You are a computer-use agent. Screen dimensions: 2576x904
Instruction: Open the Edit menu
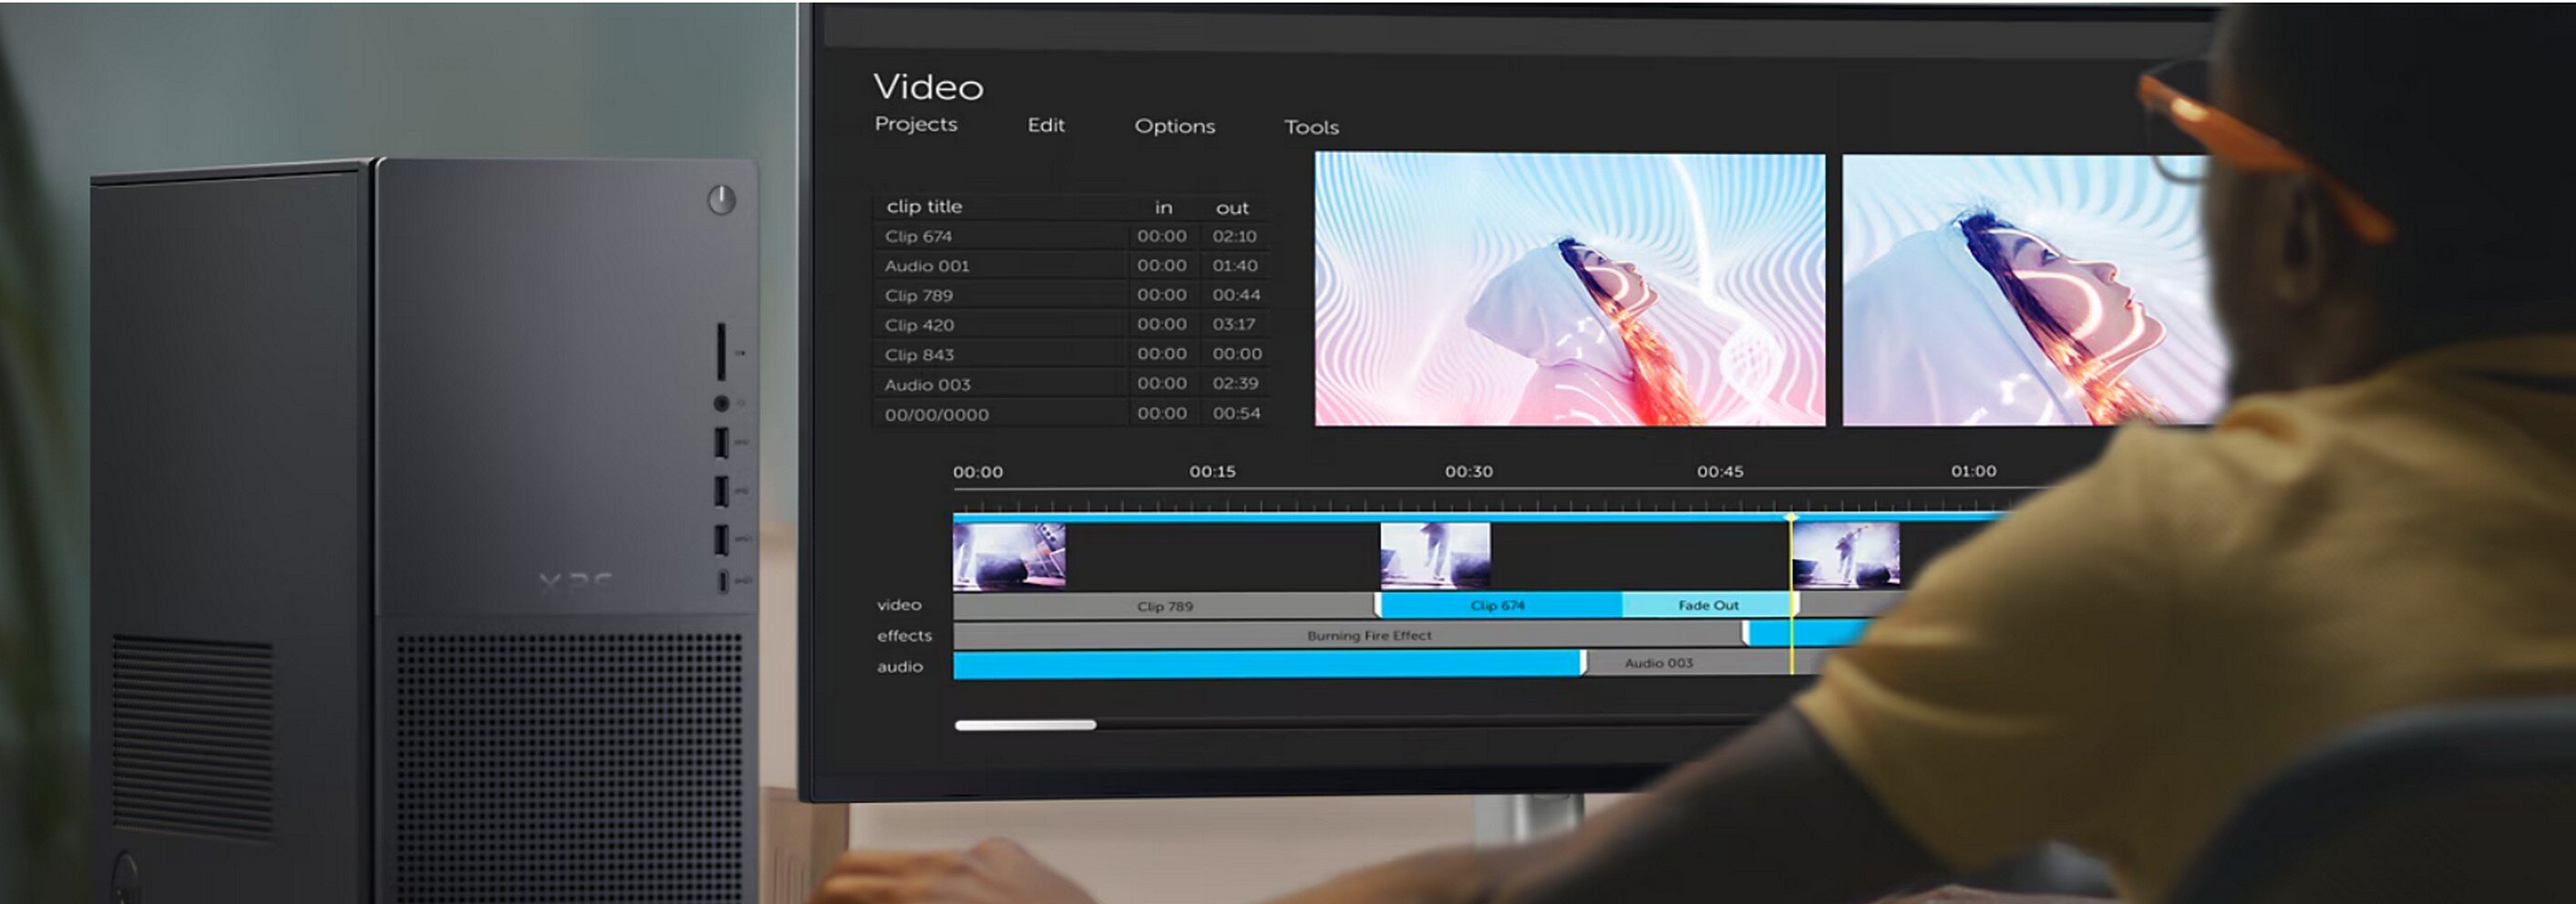coord(1045,125)
